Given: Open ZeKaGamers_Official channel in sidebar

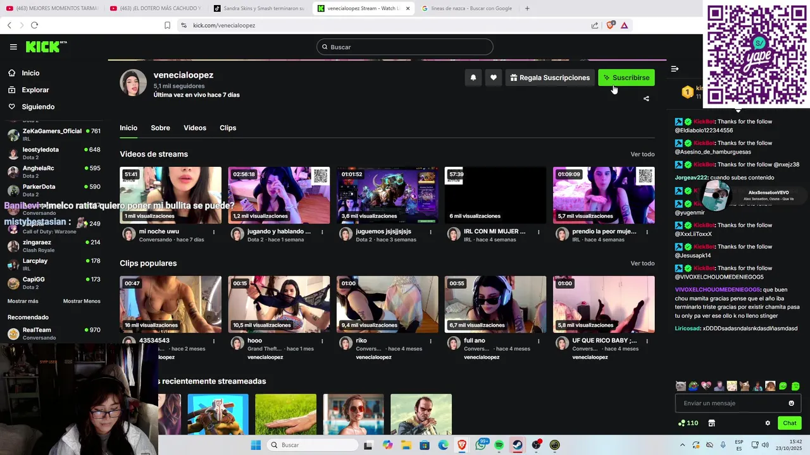Looking at the screenshot, I should [x=54, y=135].
